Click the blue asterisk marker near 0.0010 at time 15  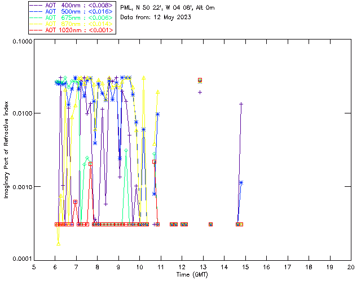click(241, 182)
